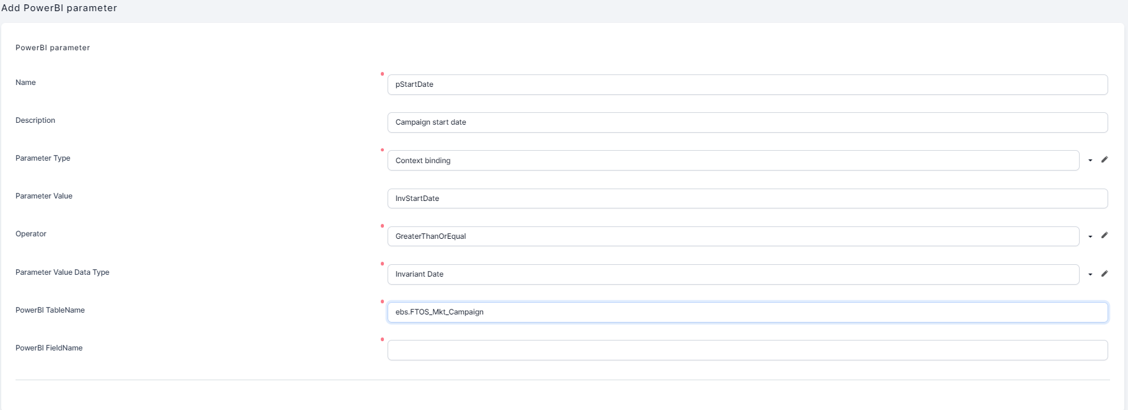Click the Invariant Date selection box

click(x=733, y=274)
